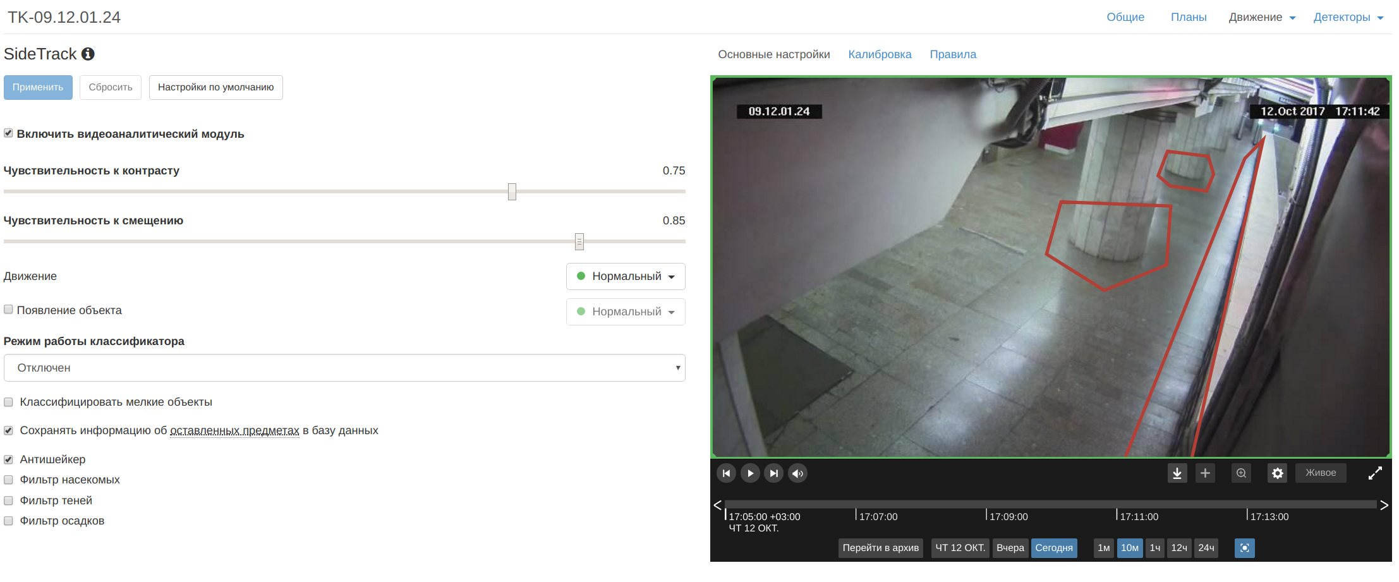
Task: Click Перейти в архив button
Action: 880,548
